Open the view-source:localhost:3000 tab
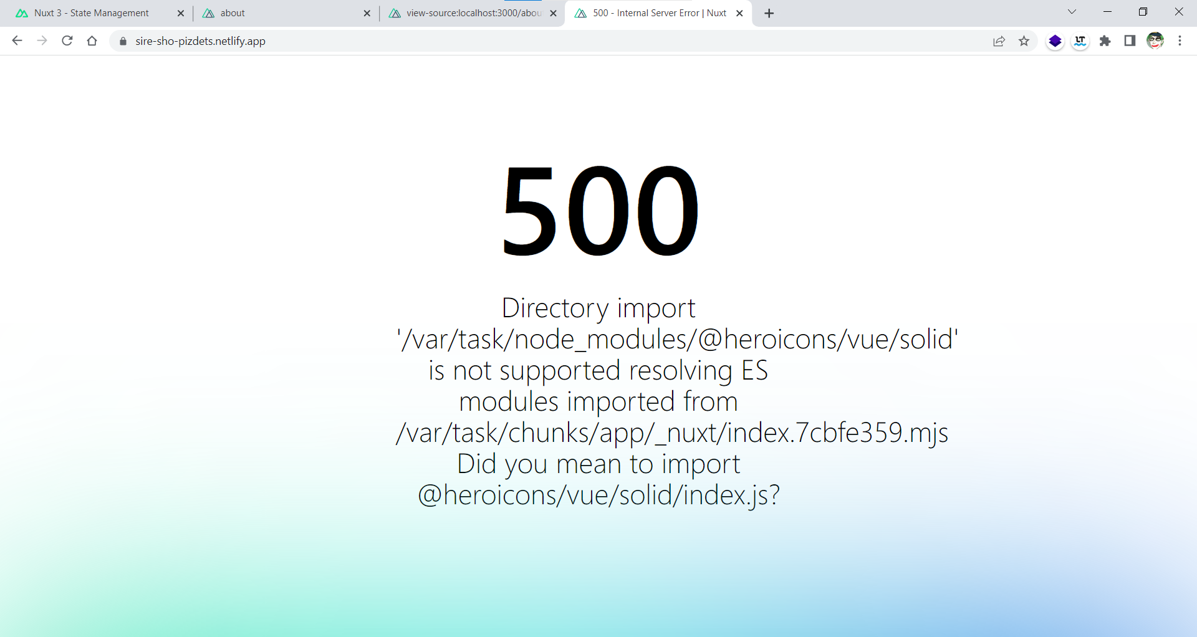Image resolution: width=1197 pixels, height=637 pixels. tap(464, 12)
